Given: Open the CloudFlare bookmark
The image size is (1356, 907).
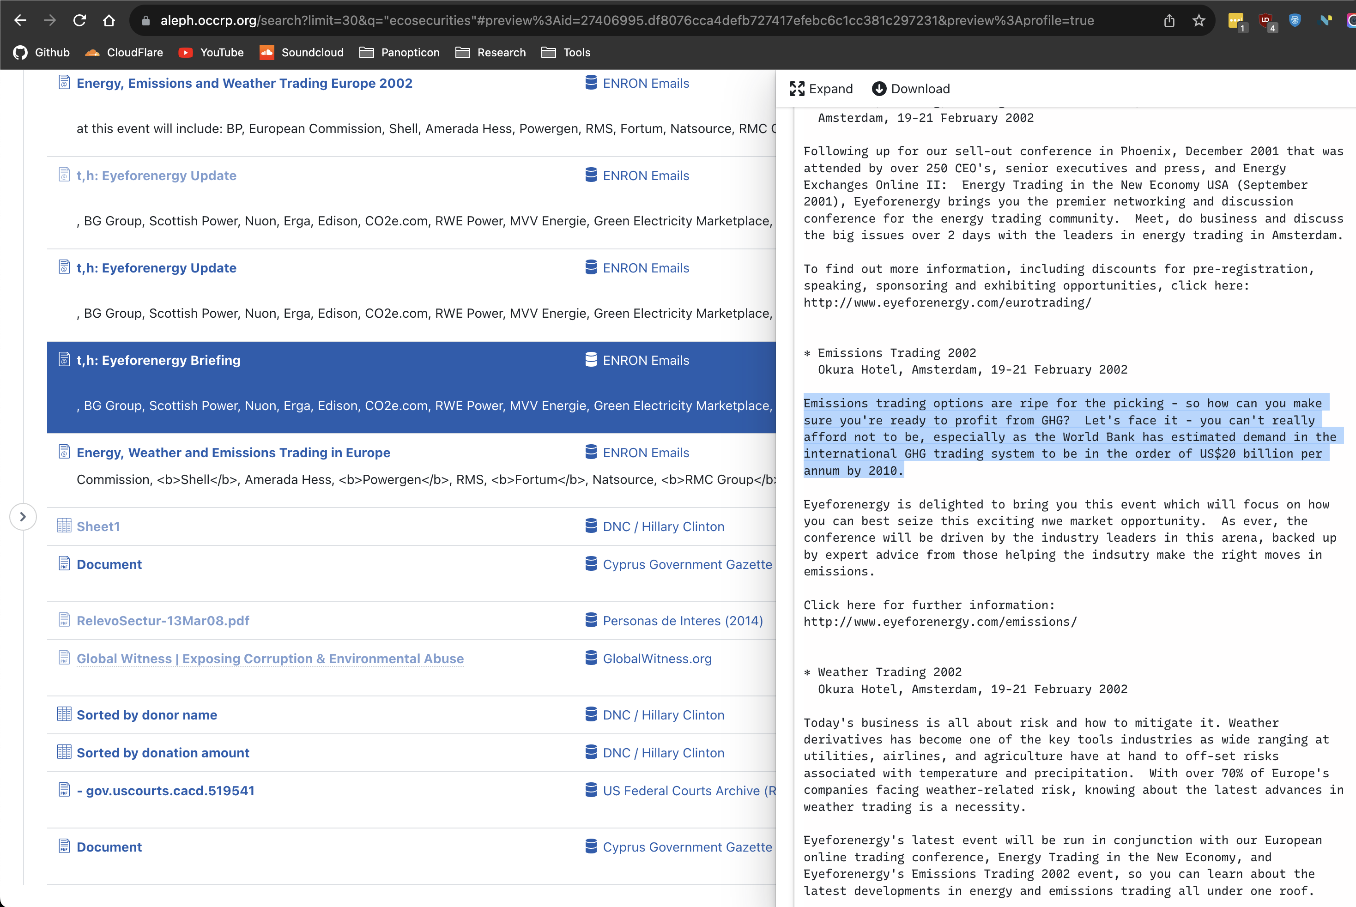Looking at the screenshot, I should point(124,53).
